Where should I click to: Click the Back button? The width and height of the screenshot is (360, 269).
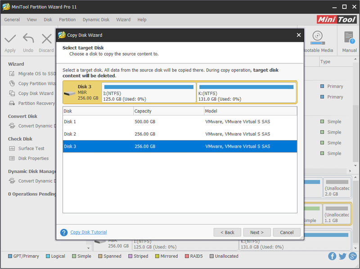coord(227,232)
